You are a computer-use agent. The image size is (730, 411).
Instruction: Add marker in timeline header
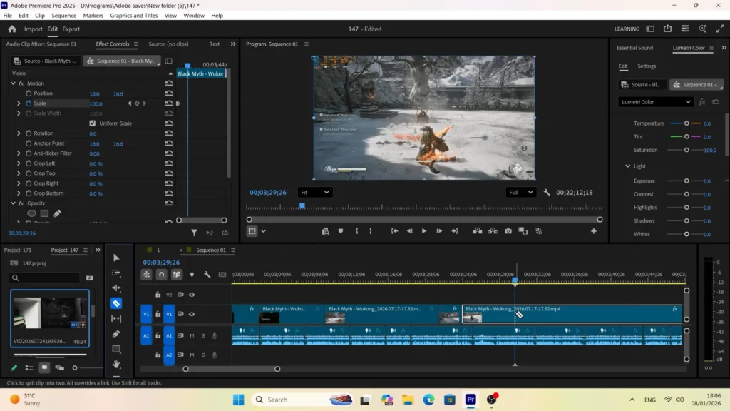pyautogui.click(x=192, y=275)
